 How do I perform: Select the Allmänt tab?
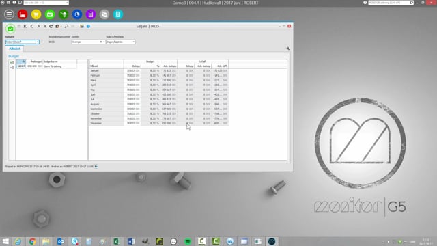(14, 49)
